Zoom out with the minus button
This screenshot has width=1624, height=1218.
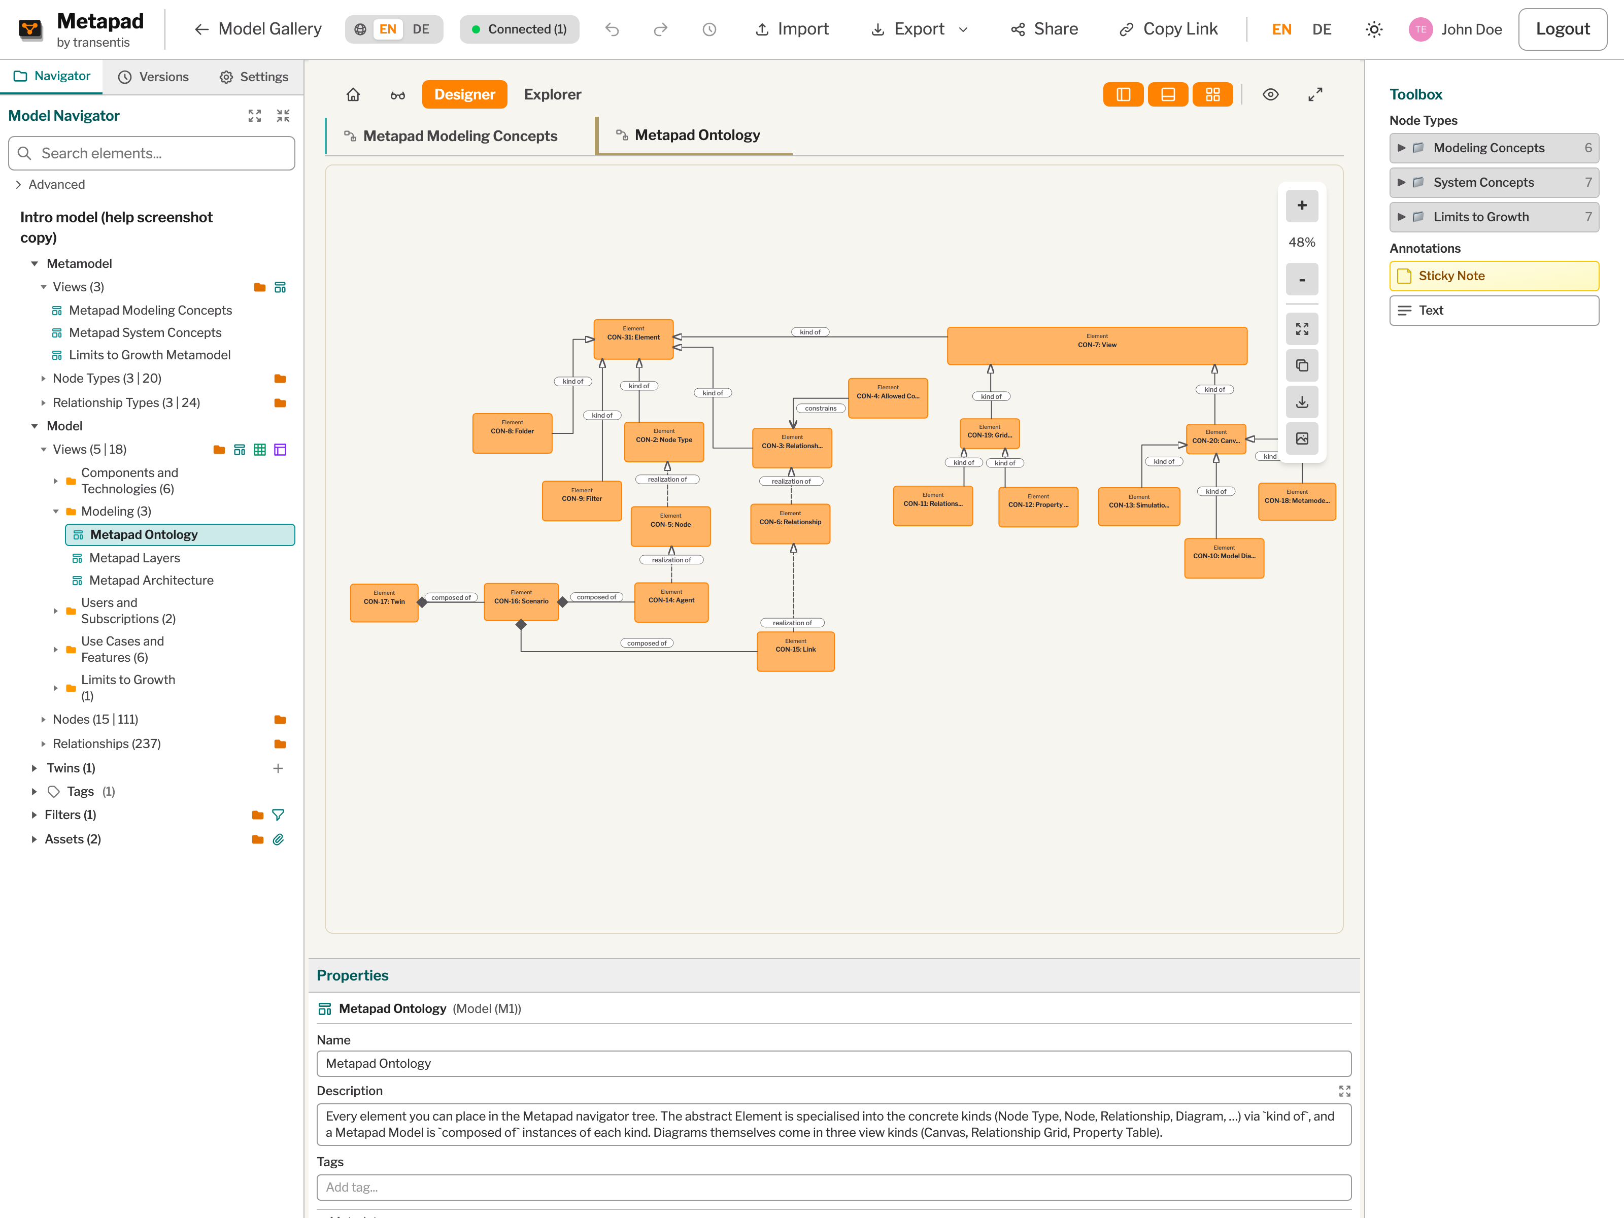(x=1302, y=280)
